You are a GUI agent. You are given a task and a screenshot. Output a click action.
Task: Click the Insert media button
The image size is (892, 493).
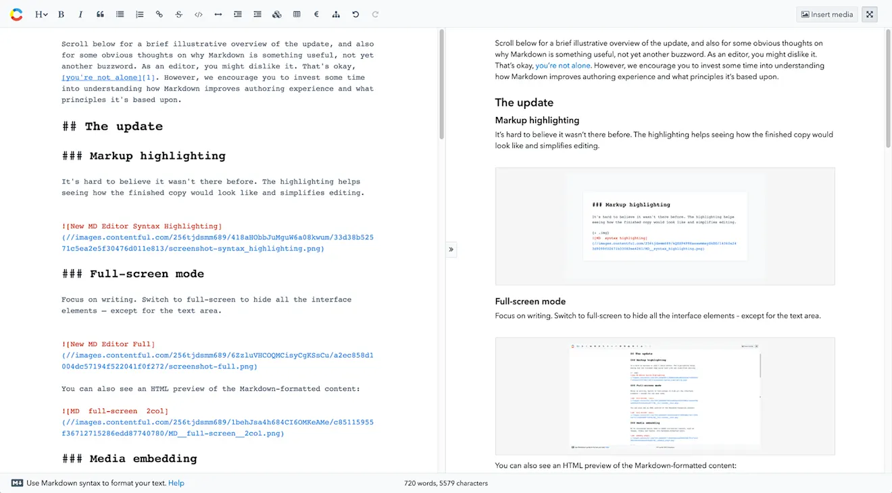(826, 14)
